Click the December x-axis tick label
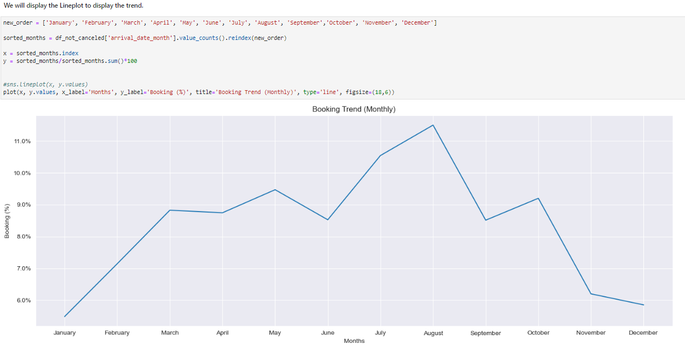Image resolution: width=685 pixels, height=345 pixels. 643,332
